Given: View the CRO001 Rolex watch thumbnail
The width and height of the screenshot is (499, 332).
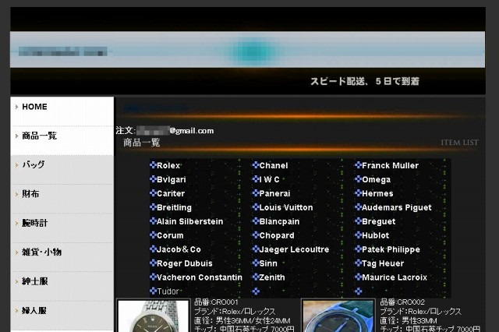Looking at the screenshot, I should (153, 316).
